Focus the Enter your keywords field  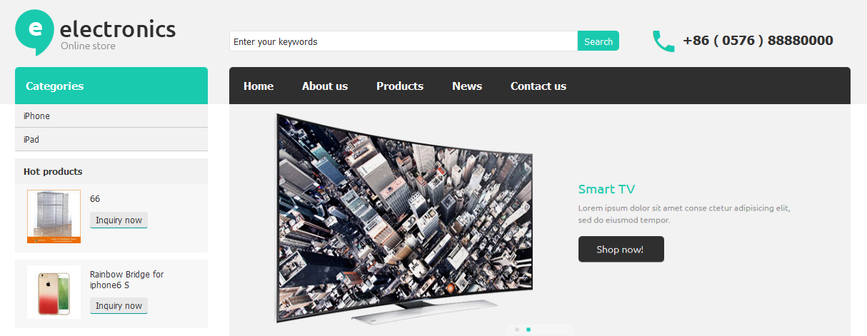coord(404,41)
